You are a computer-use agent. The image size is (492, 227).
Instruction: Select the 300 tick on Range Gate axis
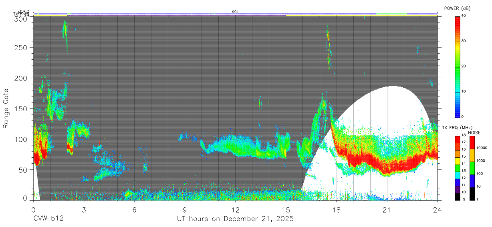[x=20, y=19]
